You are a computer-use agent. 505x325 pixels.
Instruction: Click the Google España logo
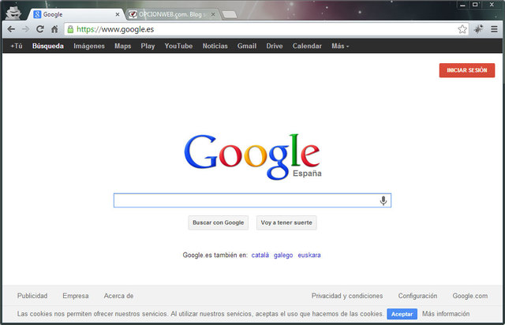coord(252,156)
